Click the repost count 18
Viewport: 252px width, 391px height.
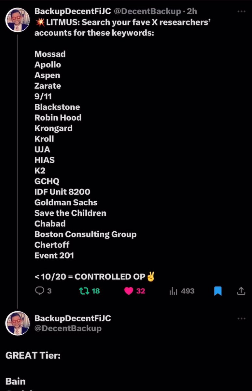click(96, 291)
